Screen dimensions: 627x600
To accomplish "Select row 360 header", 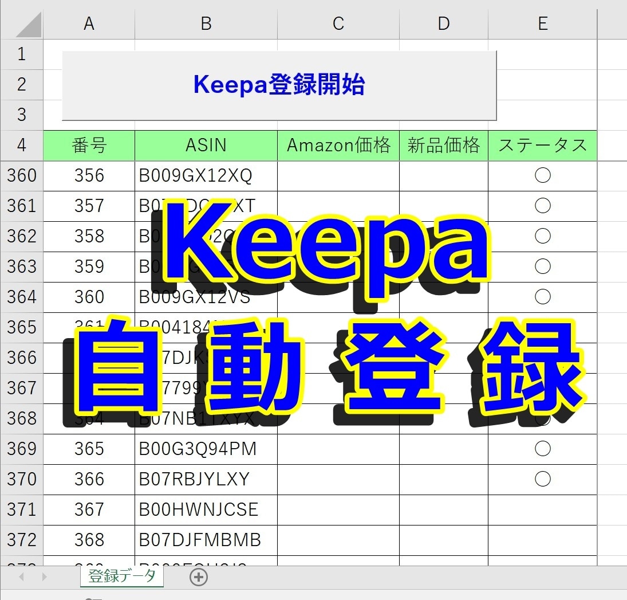I will click(22, 176).
